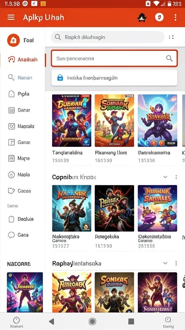Click the Rkanrang Uom title text

point(111,153)
